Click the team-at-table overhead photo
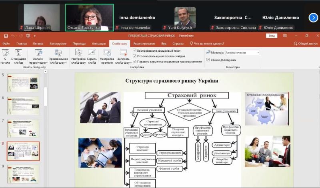320x188 pixels. coord(100,153)
